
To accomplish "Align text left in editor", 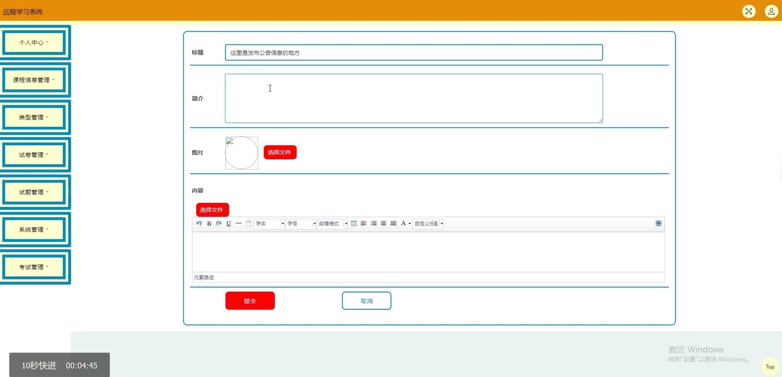I will (x=363, y=223).
